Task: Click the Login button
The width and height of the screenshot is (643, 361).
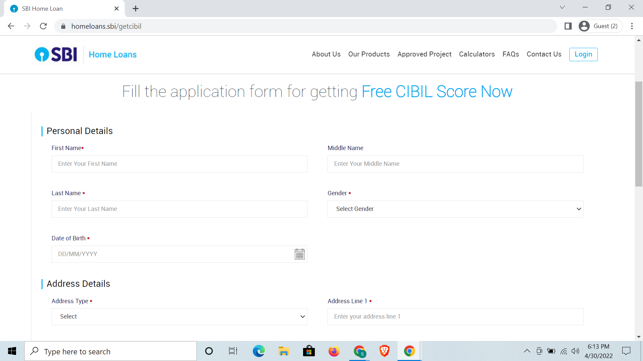Action: 583,54
